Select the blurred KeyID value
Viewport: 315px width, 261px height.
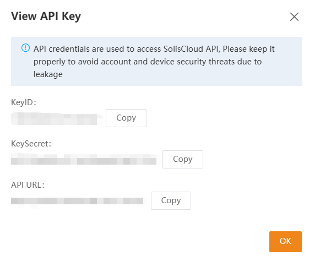click(57, 119)
